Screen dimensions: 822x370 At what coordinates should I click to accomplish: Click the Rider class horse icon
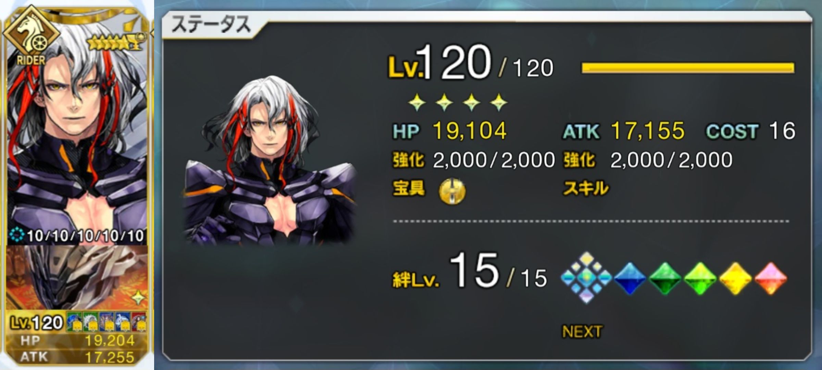(31, 34)
